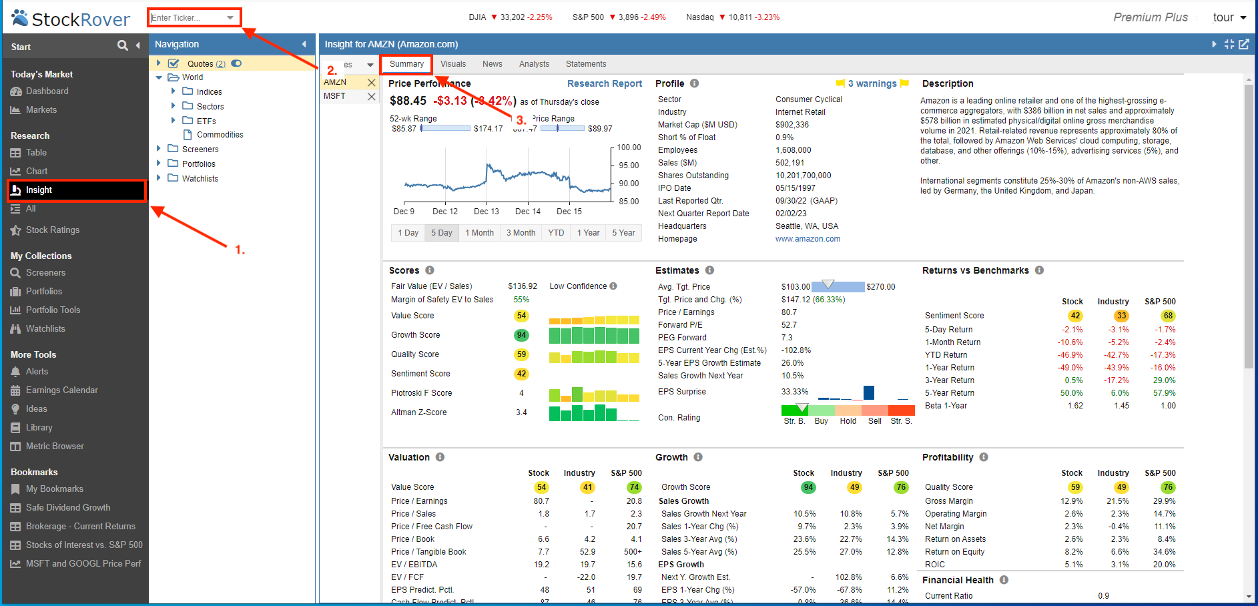1258x606 pixels.
Task: Remove AMZN from the ticker list
Action: (372, 83)
